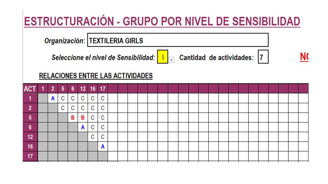
Task: Select blue A cell in row 6
Action: pos(83,127)
